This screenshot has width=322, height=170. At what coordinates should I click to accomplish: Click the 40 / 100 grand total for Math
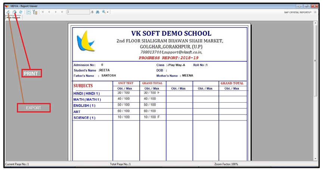tap(150, 99)
